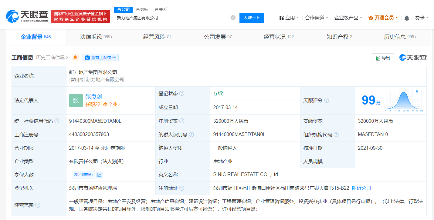Click the orange bell icon next to 历史工商信息
The width and height of the screenshot is (434, 220).
coord(75,57)
